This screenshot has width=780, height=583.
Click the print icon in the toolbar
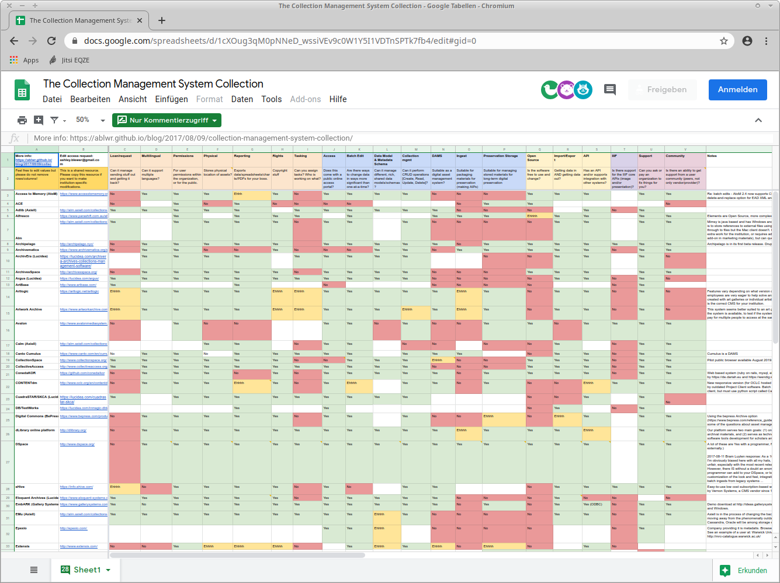pyautogui.click(x=22, y=120)
